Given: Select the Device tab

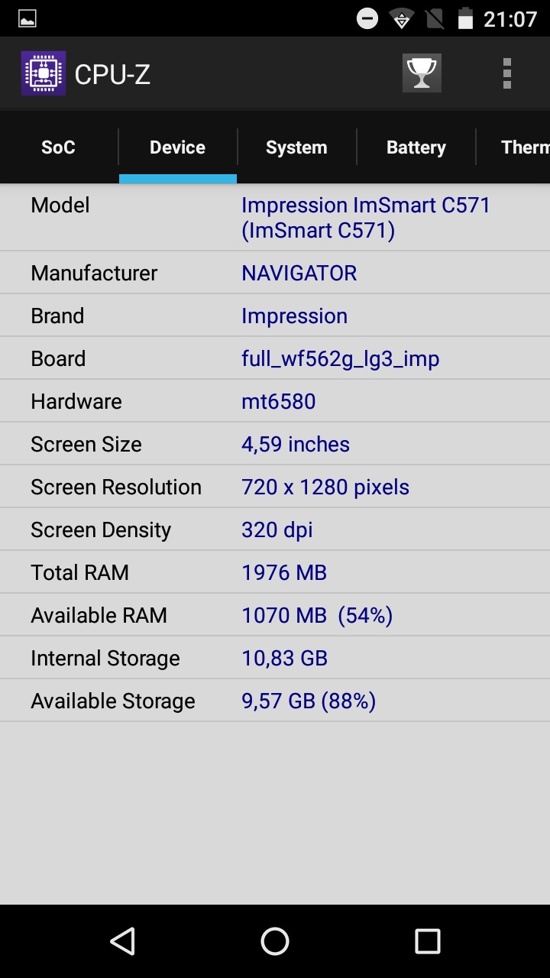Looking at the screenshot, I should coord(178,147).
